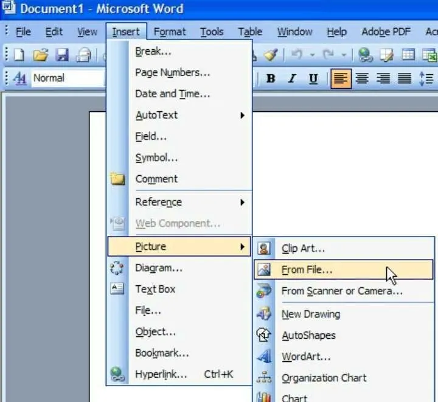Choose Bookmark... menu entry

click(179, 353)
